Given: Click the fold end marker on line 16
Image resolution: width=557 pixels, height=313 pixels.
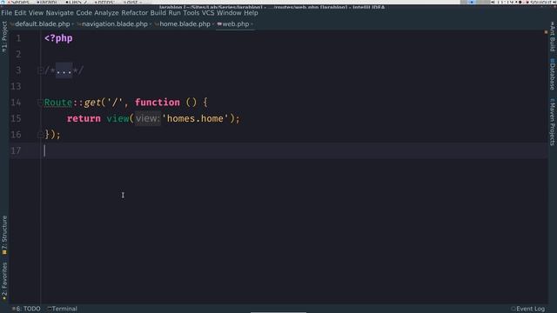Looking at the screenshot, I should [40, 135].
